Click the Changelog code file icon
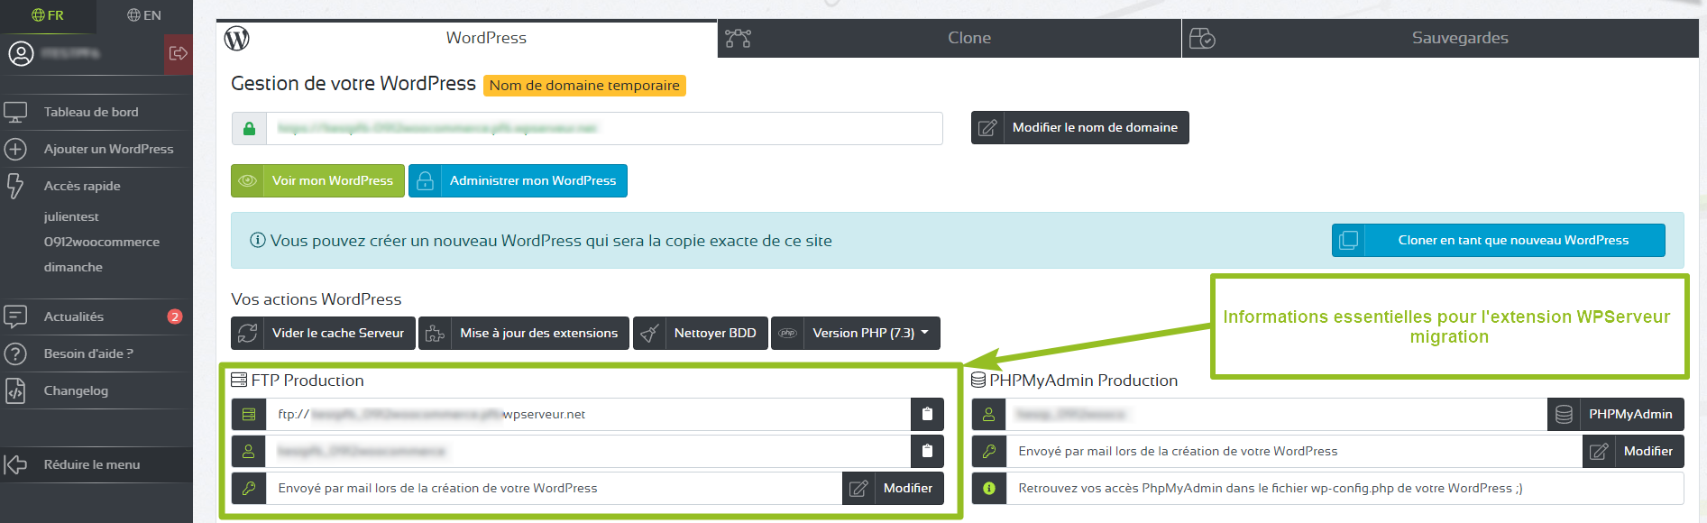 click(x=15, y=390)
